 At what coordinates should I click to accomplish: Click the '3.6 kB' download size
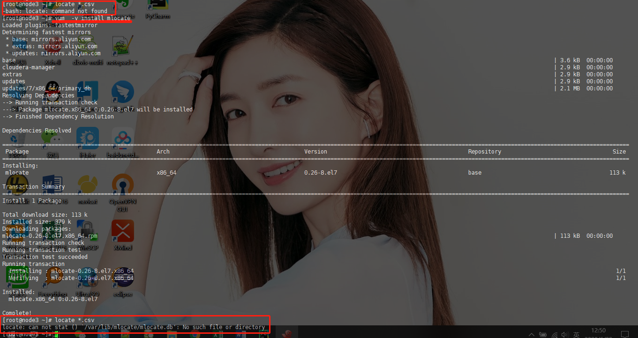click(x=570, y=60)
